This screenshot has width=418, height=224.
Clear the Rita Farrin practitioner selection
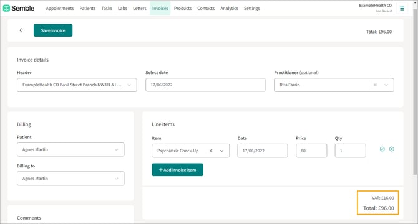click(375, 85)
